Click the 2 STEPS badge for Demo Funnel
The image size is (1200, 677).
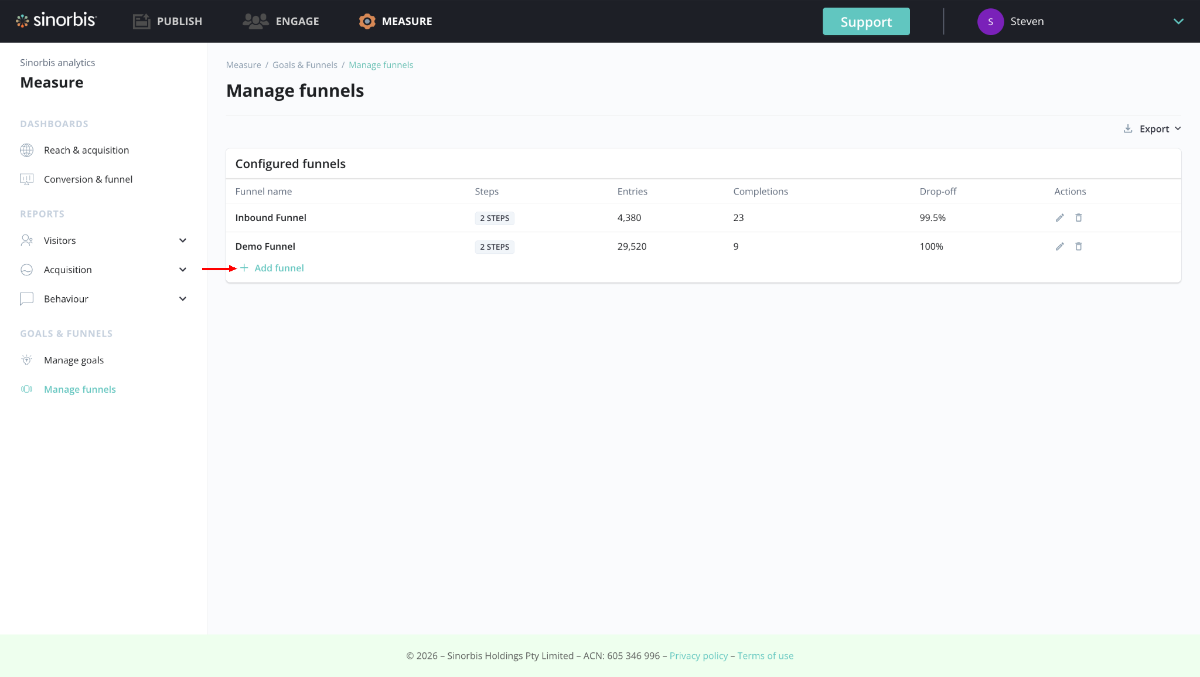point(495,247)
